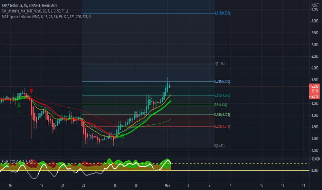Screen dimensions: 322x190
Task: Select the 1.618(8.330) Fibonacci level label
Action: 222,13
